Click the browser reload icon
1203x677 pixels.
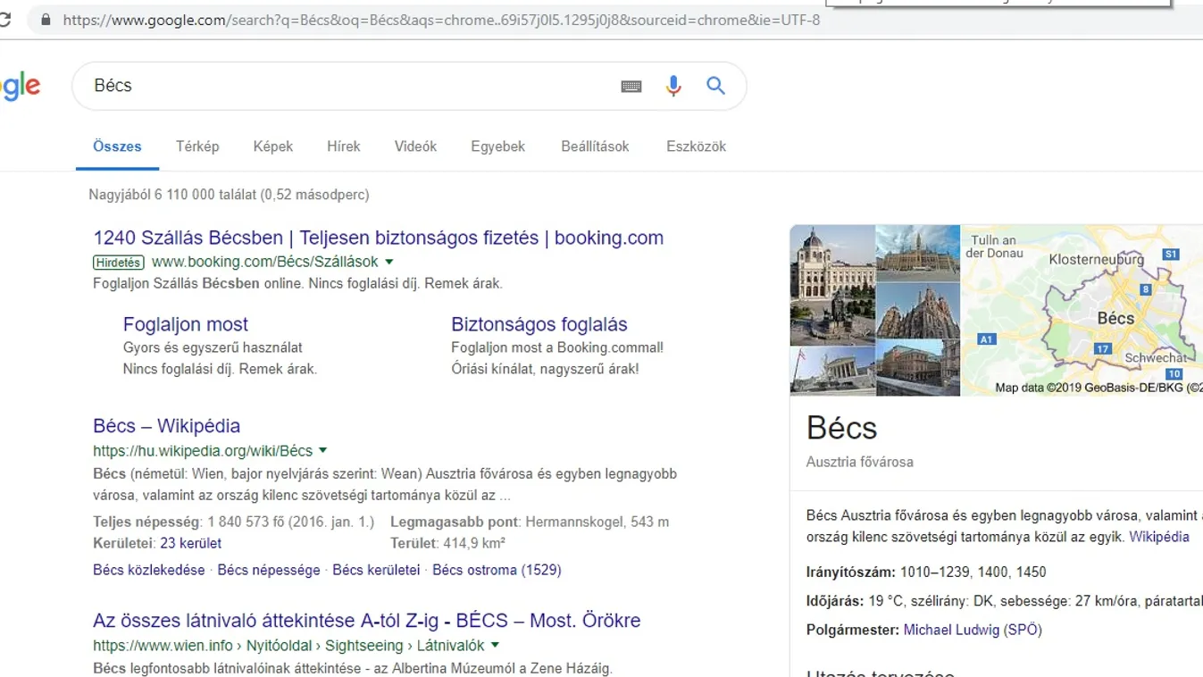coord(4,19)
